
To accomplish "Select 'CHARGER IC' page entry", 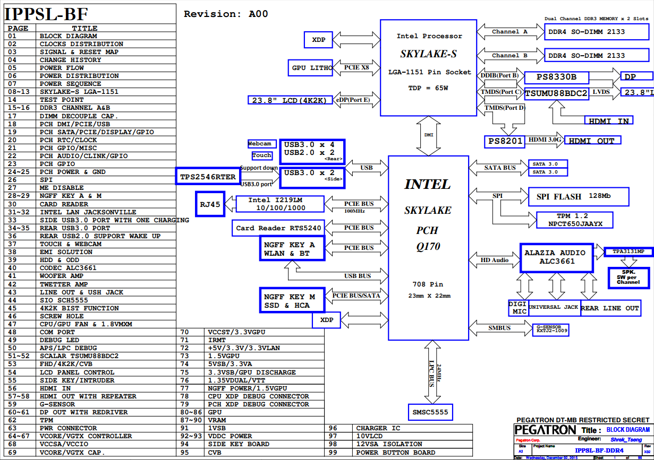I will point(398,428).
